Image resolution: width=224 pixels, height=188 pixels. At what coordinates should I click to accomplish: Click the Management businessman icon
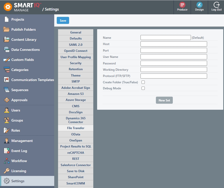[7, 141]
